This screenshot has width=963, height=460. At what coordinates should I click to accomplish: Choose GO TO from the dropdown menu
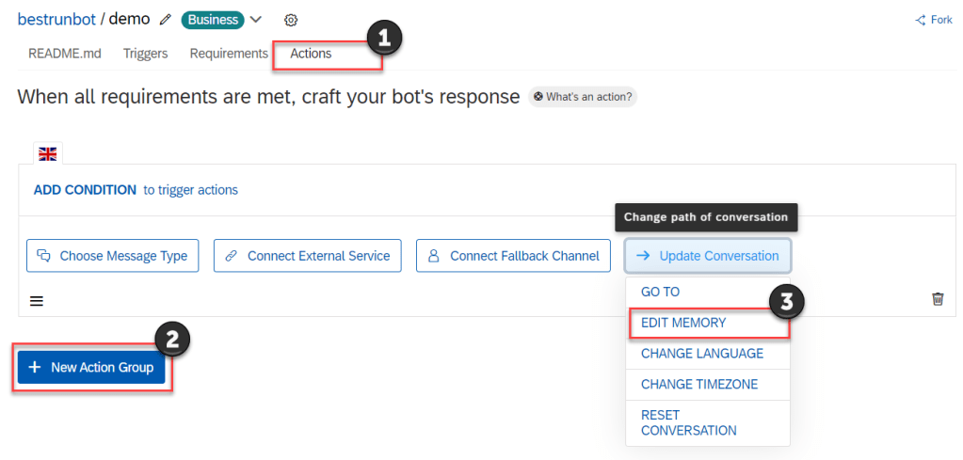click(660, 293)
